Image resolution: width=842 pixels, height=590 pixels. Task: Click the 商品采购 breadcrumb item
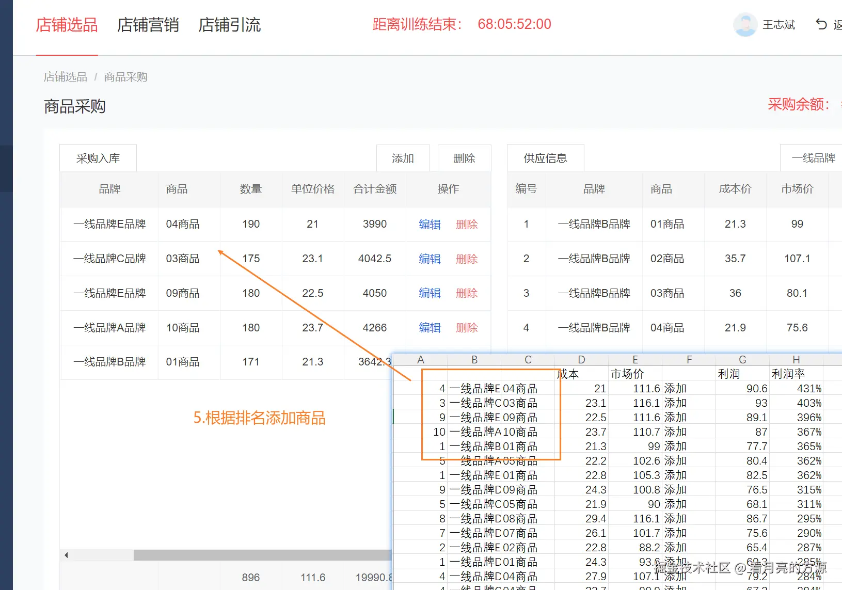click(126, 77)
